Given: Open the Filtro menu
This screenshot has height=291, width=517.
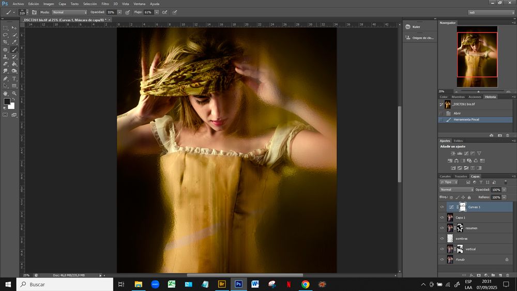Looking at the screenshot, I should click(105, 4).
